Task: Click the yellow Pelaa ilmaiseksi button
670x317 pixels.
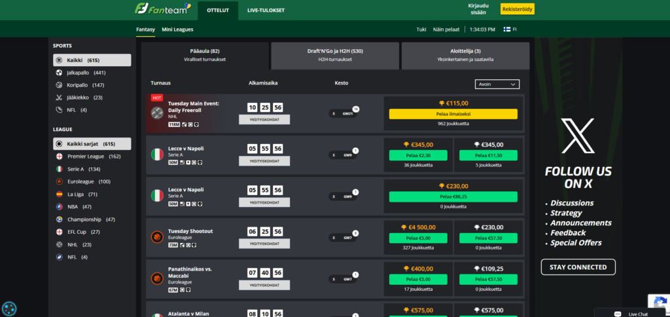Action: point(453,113)
